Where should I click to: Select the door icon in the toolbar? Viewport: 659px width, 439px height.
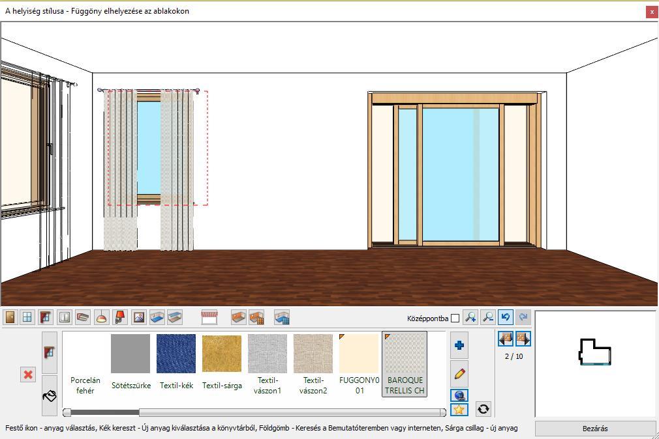10,317
